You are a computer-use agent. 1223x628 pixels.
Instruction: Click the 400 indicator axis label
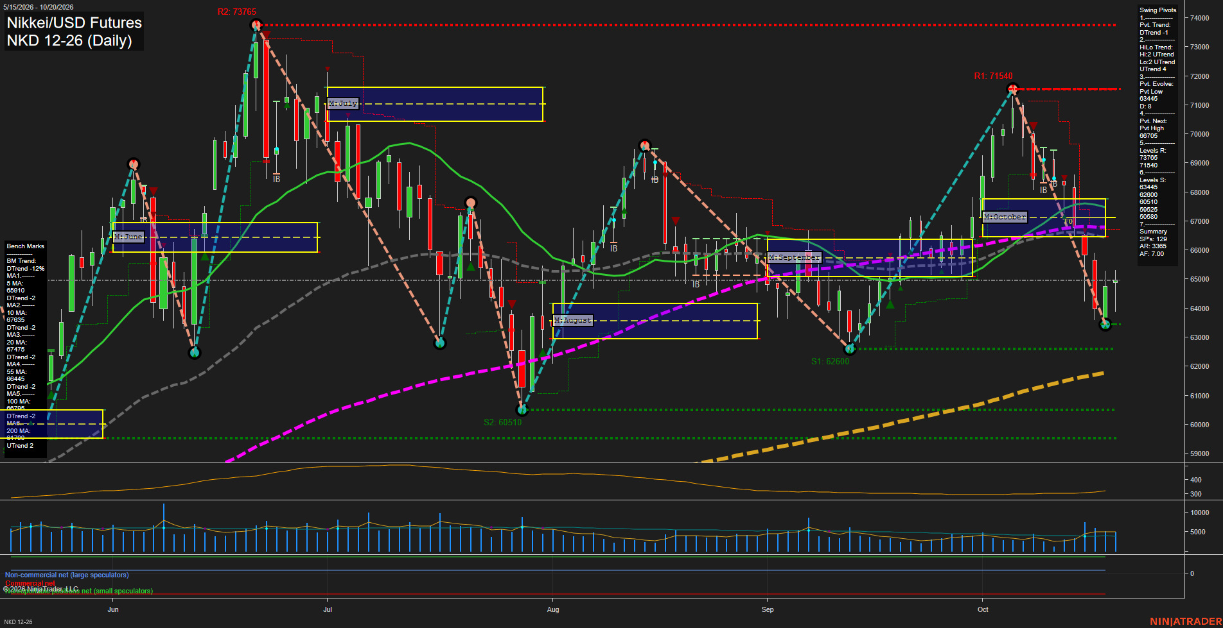coord(1196,480)
